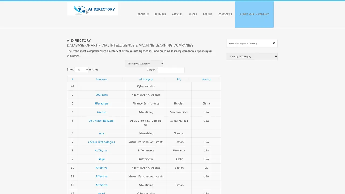
Task: Select the Dublin city cell
Action: 179,159
